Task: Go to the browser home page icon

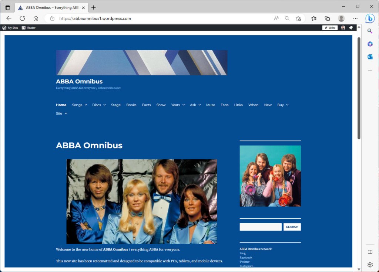Action: [x=36, y=18]
